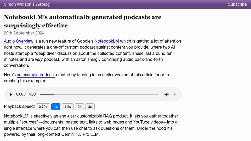Select the 1x playback speed button
251x141 pixels.
(x=56, y=107)
